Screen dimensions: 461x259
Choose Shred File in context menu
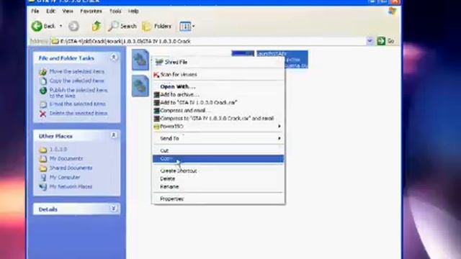click(218, 62)
